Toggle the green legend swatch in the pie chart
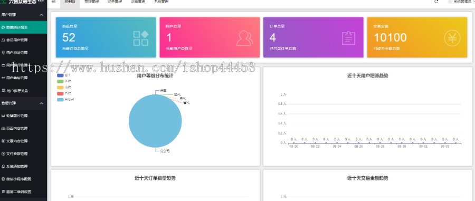475x201 pixels. pyautogui.click(x=60, y=81)
